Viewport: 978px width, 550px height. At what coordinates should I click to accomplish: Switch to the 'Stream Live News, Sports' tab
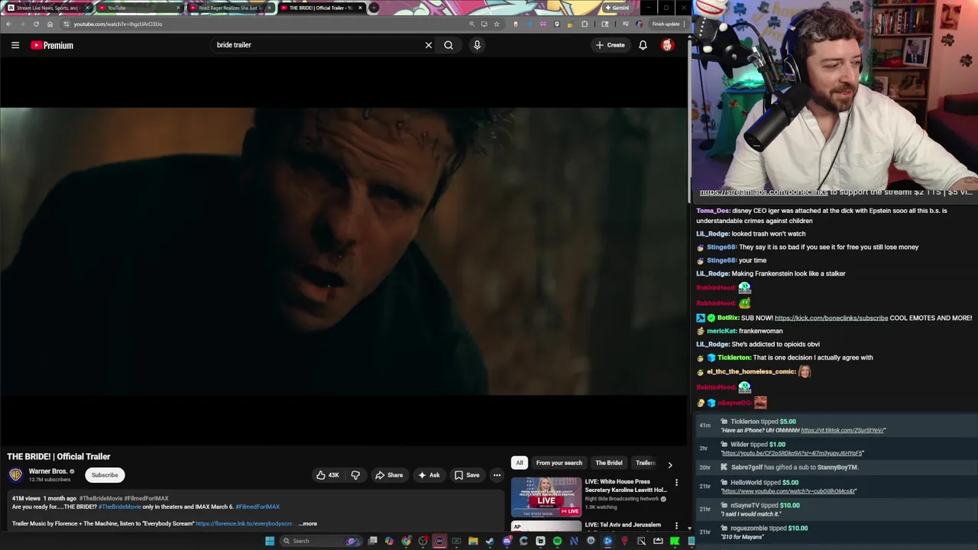(x=46, y=8)
